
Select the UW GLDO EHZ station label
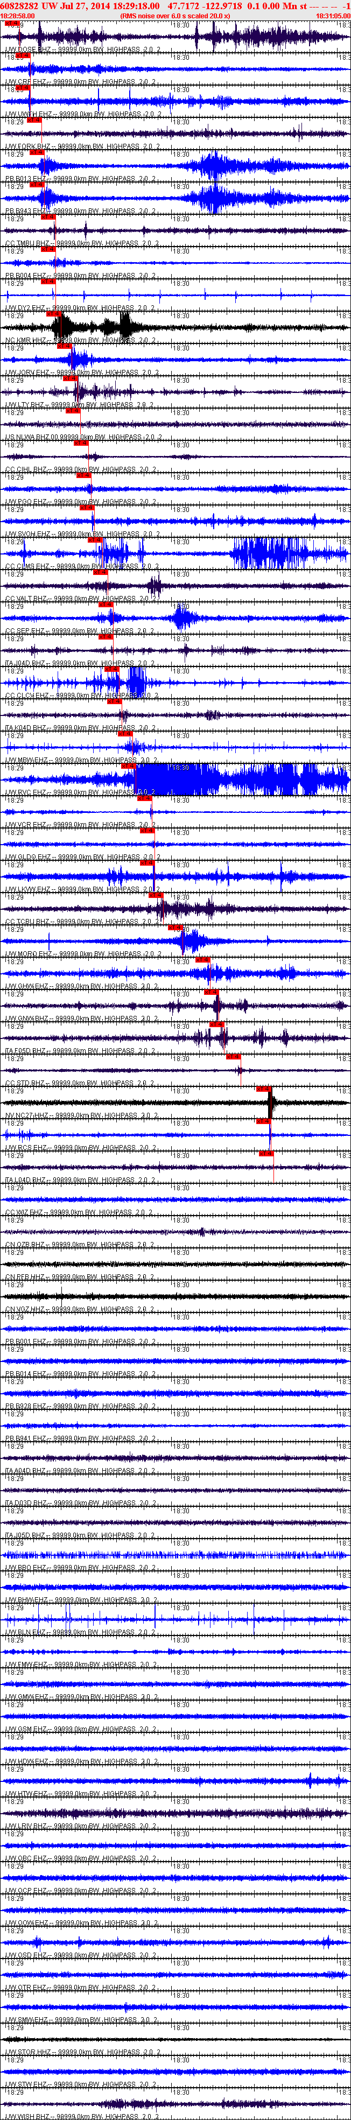tap(82, 857)
